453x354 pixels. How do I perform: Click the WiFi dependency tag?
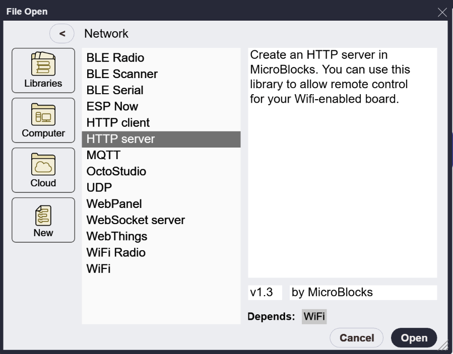tap(314, 316)
